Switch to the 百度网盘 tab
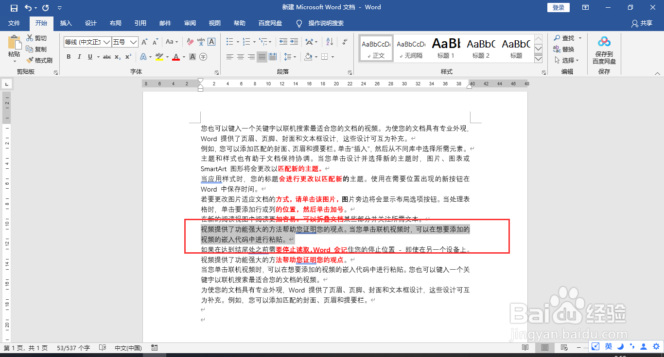 (270, 23)
